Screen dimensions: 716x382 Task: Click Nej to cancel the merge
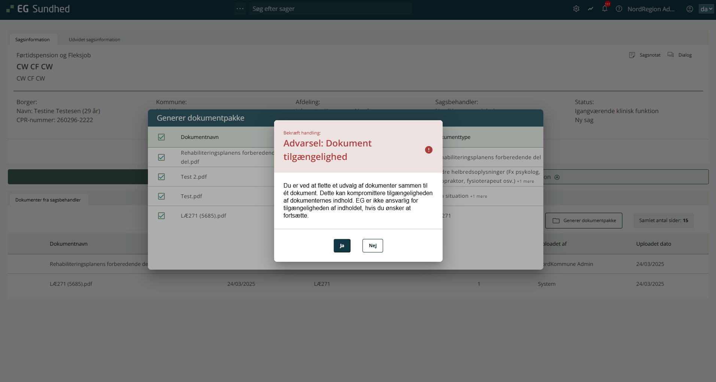click(373, 246)
